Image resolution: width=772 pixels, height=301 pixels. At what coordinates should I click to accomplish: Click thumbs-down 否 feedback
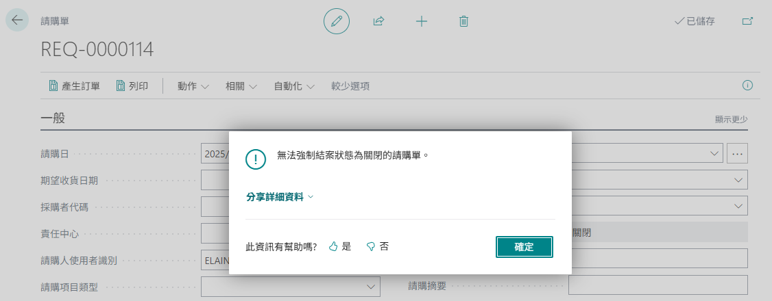point(378,246)
